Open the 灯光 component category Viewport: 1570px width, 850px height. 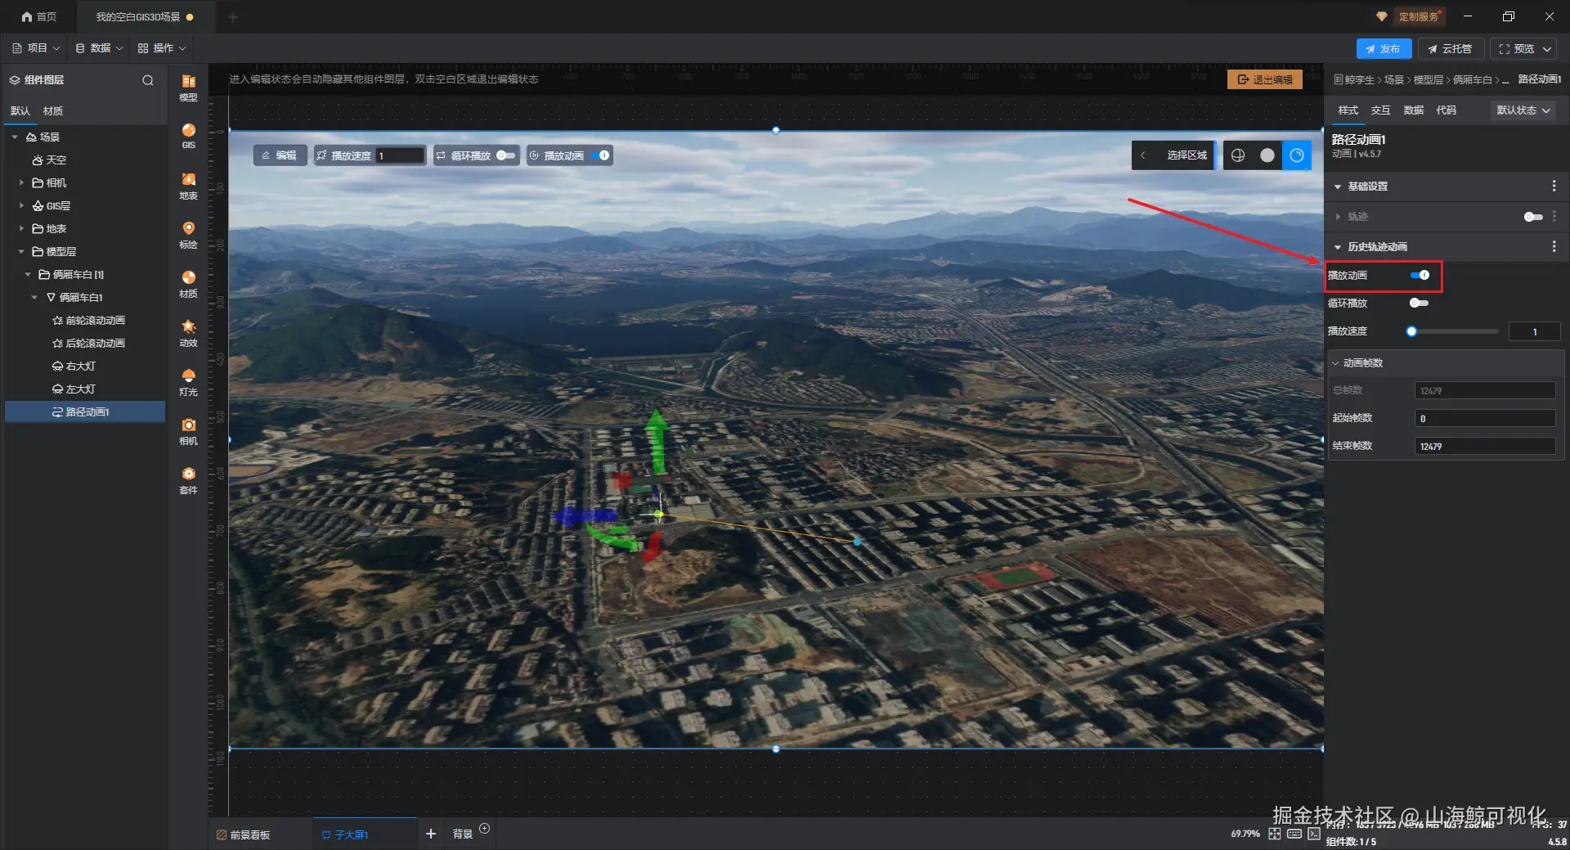188,382
